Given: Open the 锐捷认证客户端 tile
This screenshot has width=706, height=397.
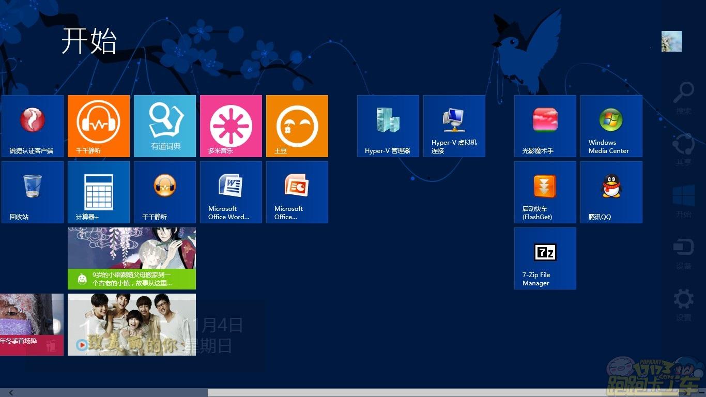Looking at the screenshot, I should click(x=33, y=126).
